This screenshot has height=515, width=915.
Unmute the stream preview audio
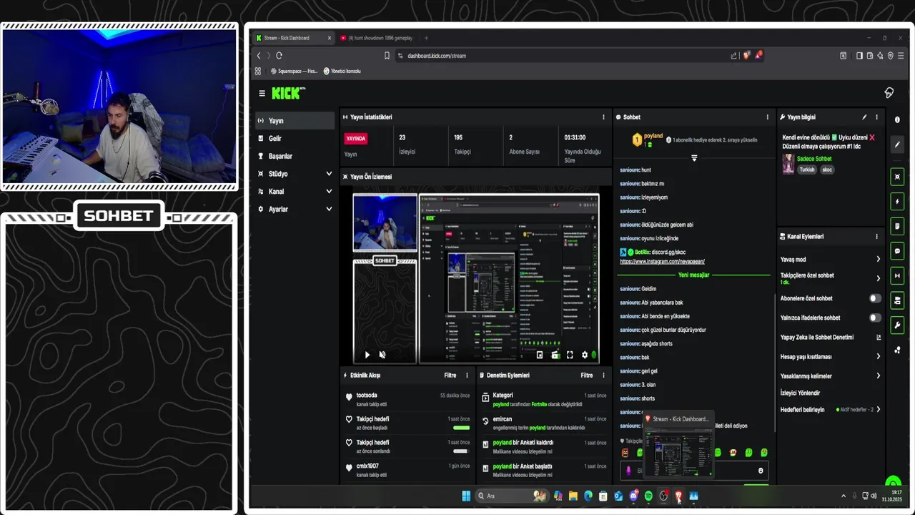[382, 355]
